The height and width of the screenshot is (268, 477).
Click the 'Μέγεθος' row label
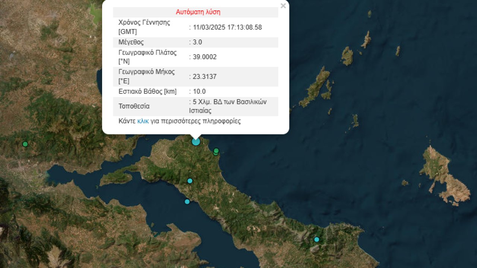(131, 42)
